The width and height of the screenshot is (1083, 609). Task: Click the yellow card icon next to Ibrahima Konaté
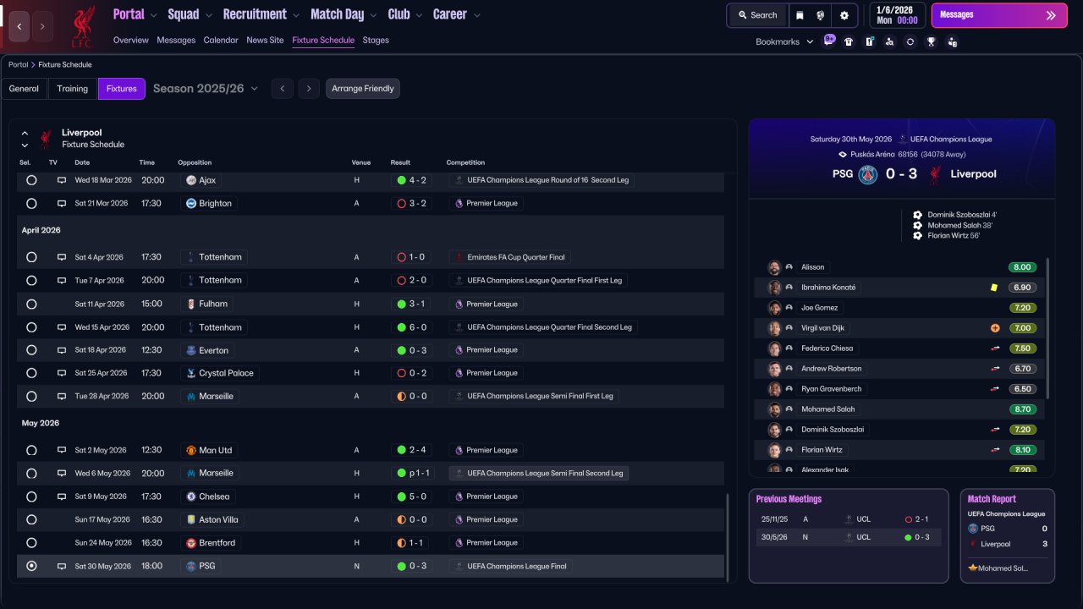(x=994, y=288)
